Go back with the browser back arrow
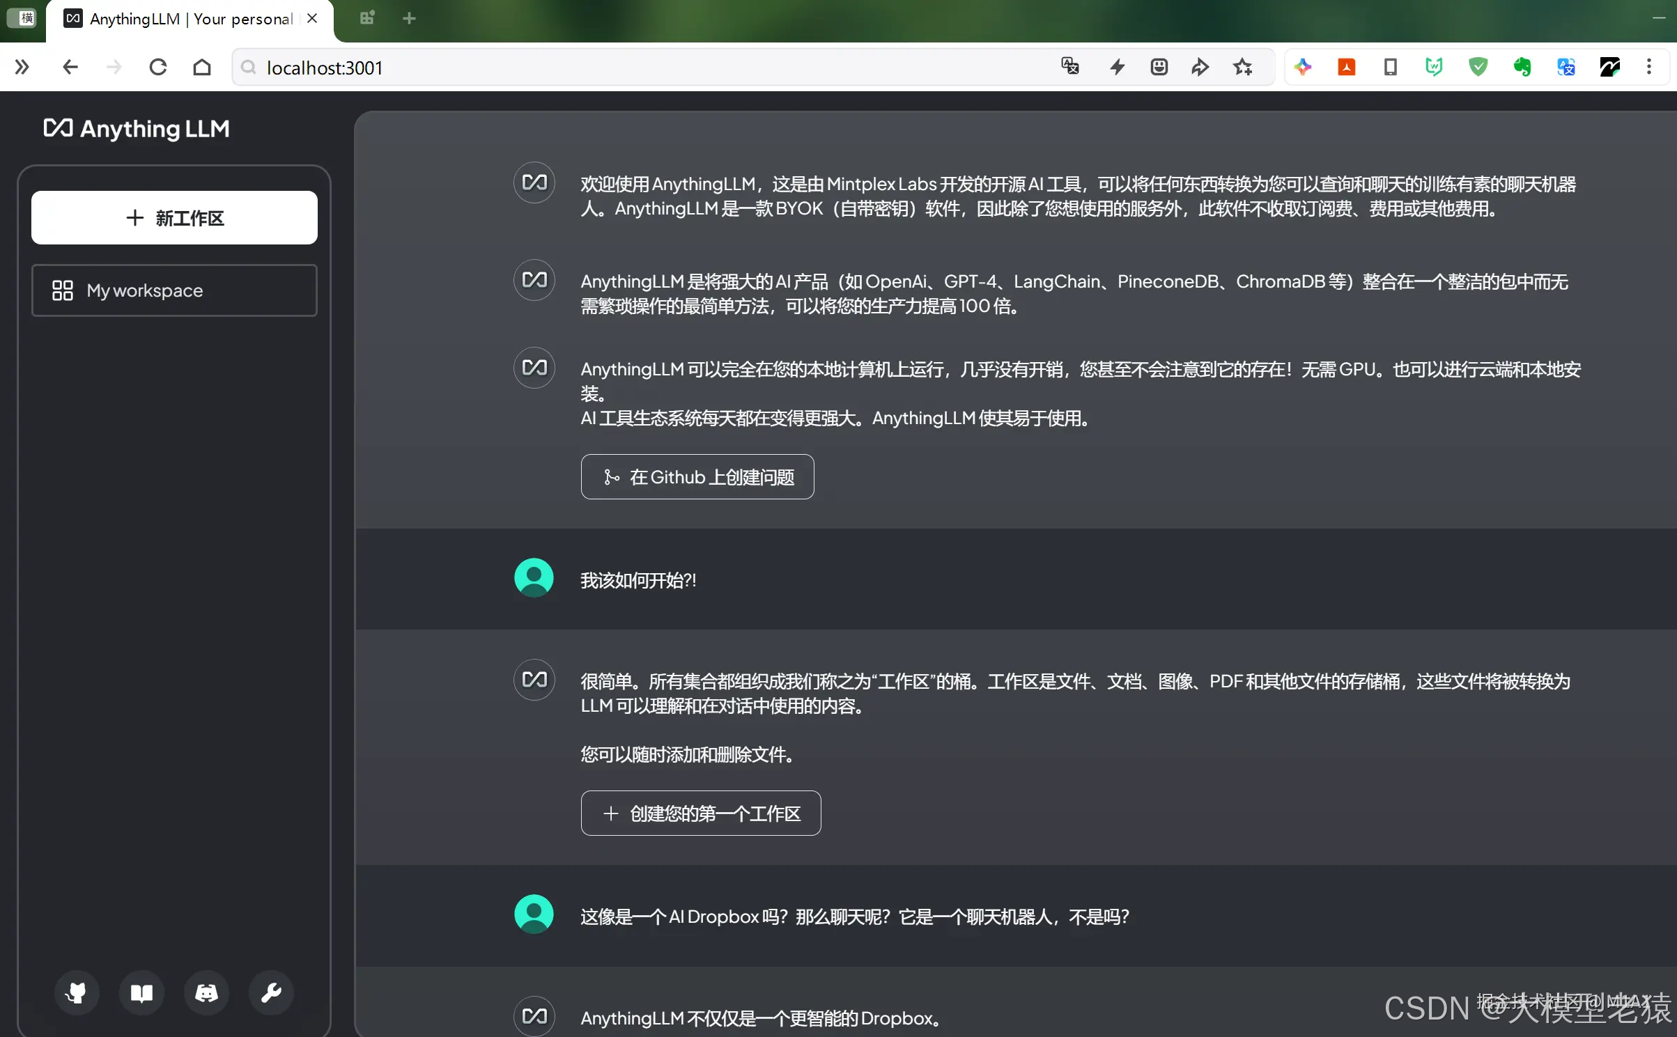This screenshot has width=1677, height=1037. tap(70, 67)
